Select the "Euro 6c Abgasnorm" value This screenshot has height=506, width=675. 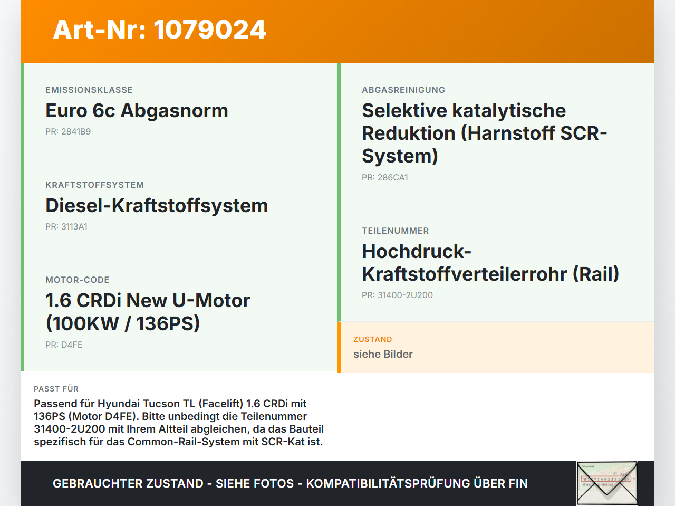coord(137,110)
